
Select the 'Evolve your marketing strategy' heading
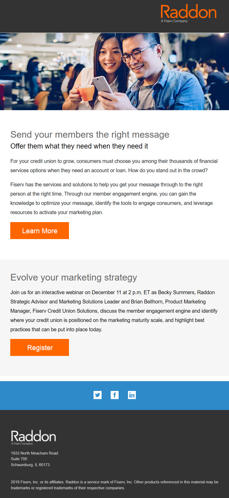click(74, 277)
